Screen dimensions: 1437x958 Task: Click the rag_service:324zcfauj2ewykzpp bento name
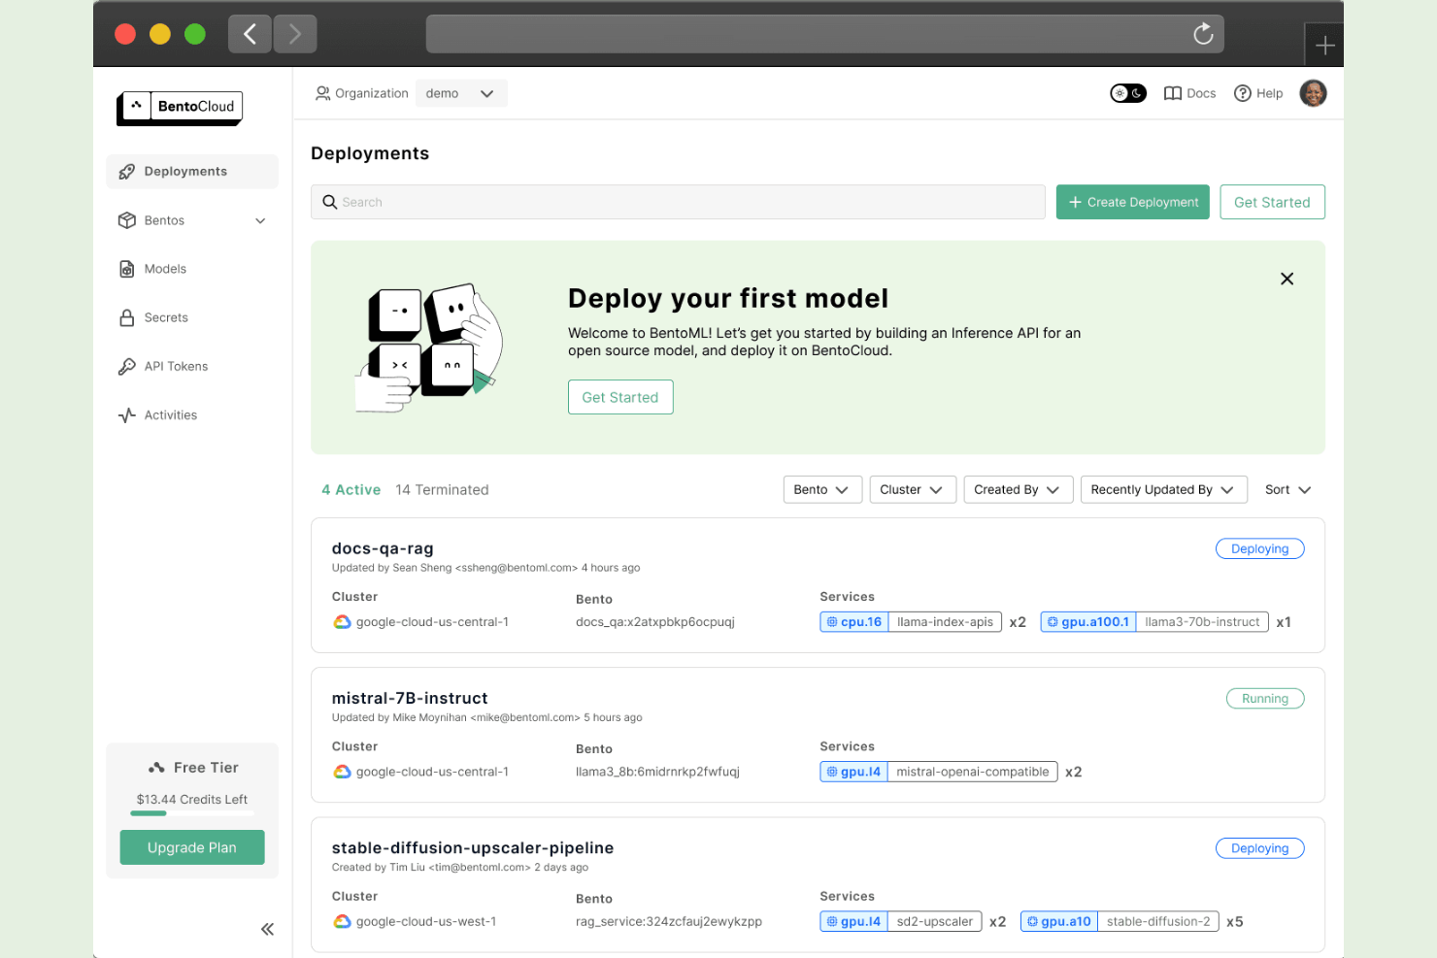click(669, 921)
